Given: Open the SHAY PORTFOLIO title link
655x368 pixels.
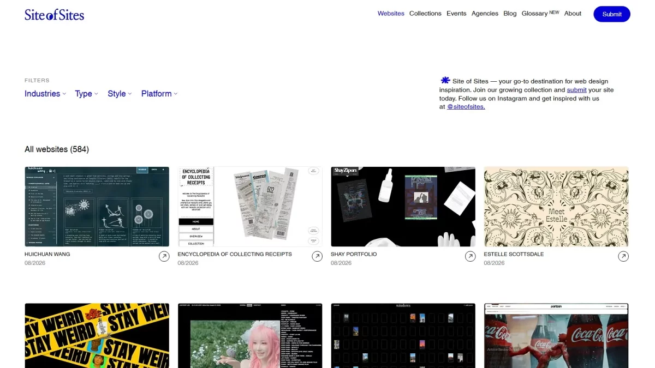Looking at the screenshot, I should (x=354, y=254).
